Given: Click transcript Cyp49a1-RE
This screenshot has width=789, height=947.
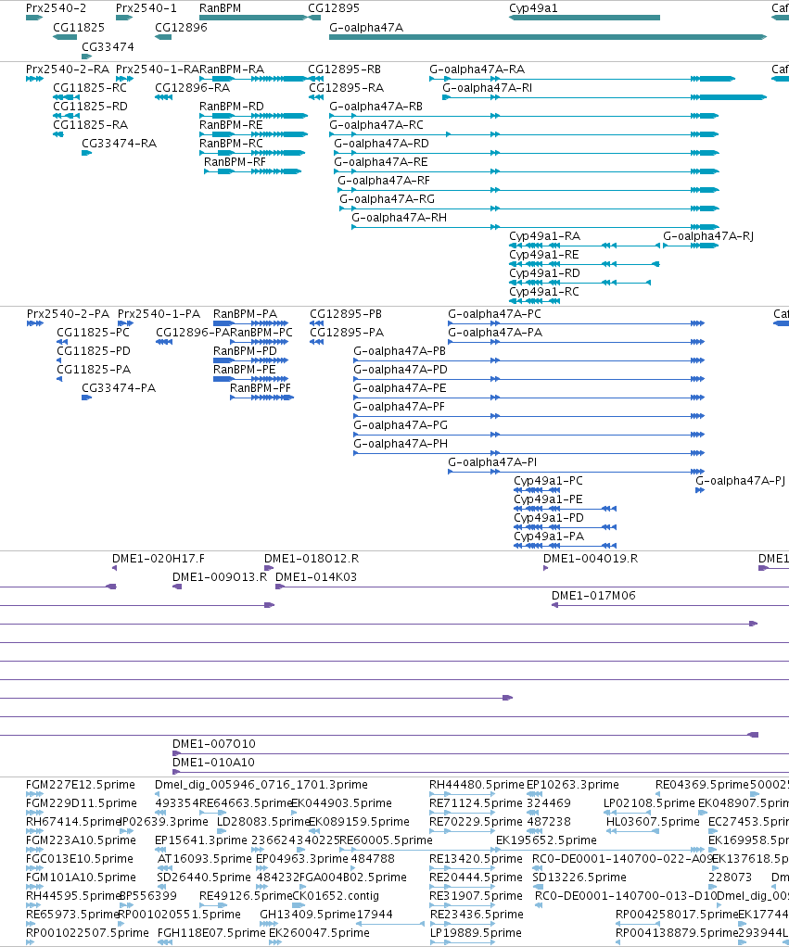Looking at the screenshot, I should 543,255.
